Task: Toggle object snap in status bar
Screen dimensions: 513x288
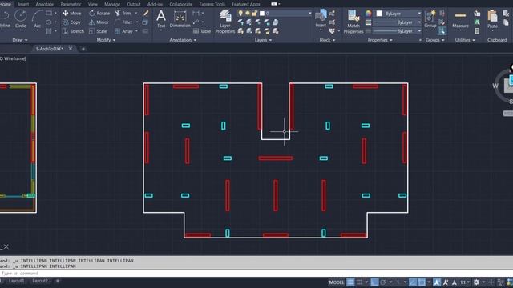Action: tap(422, 282)
